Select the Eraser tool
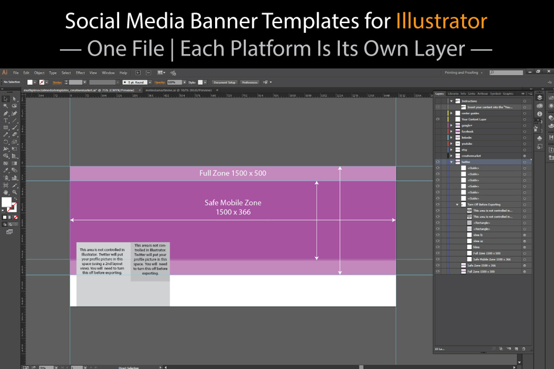 point(14,134)
